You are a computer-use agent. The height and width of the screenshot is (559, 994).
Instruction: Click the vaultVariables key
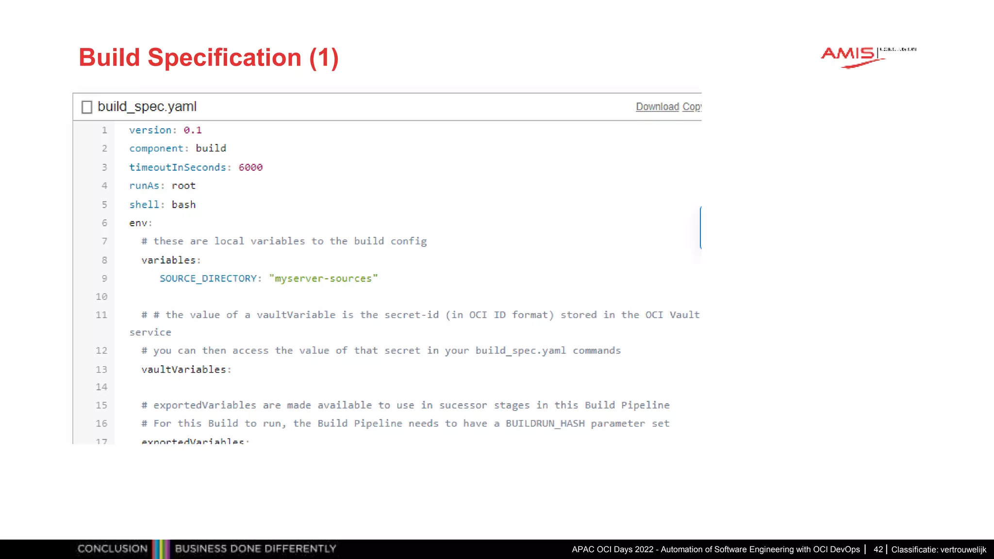[x=183, y=370]
